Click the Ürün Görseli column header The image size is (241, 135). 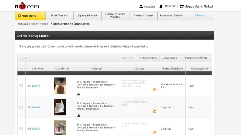coord(62,69)
